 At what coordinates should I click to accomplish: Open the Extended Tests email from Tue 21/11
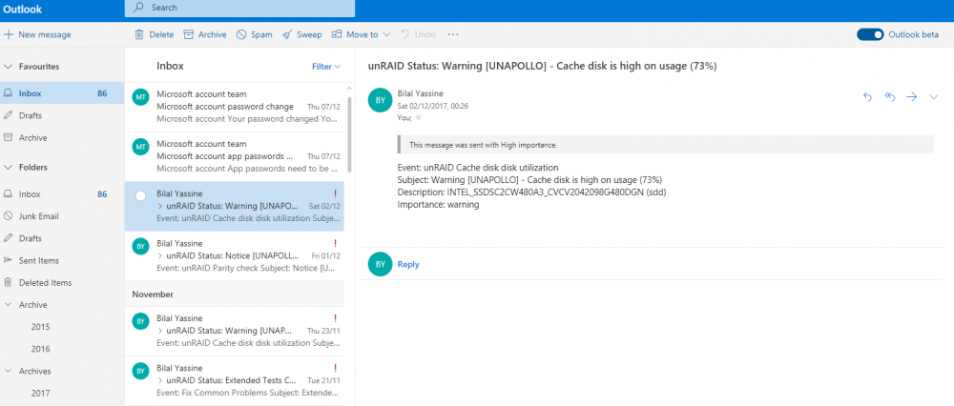tap(235, 381)
